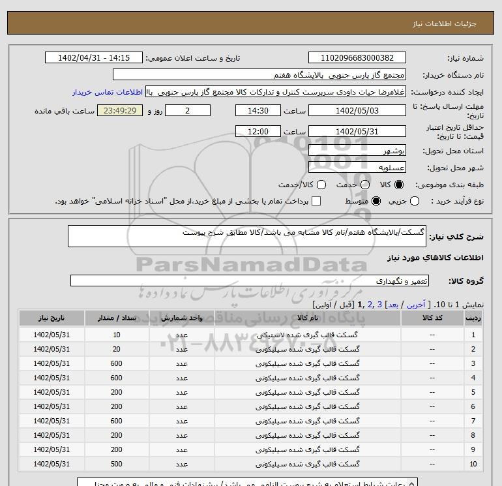This screenshot has width=502, height=486.
Task: Click the announcement date field 1402/04/31 - 14:15
Action: 94,57
